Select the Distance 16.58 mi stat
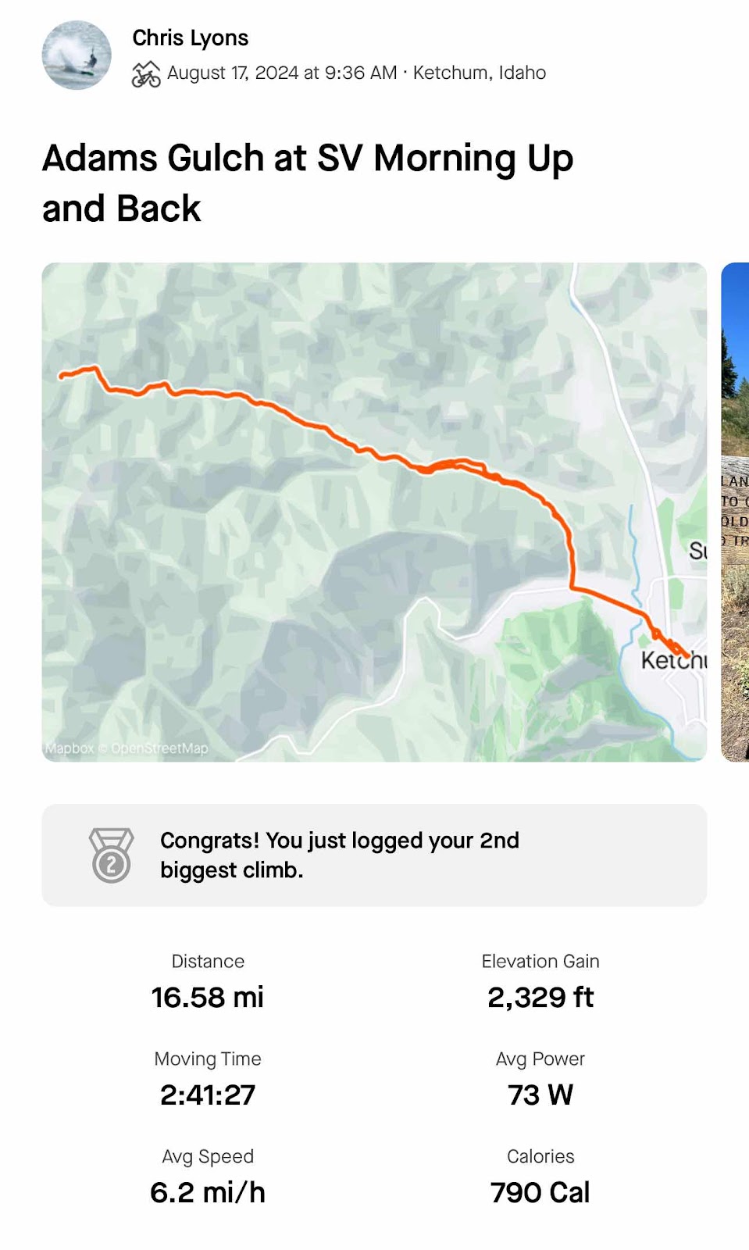749x1250 pixels. 208,983
